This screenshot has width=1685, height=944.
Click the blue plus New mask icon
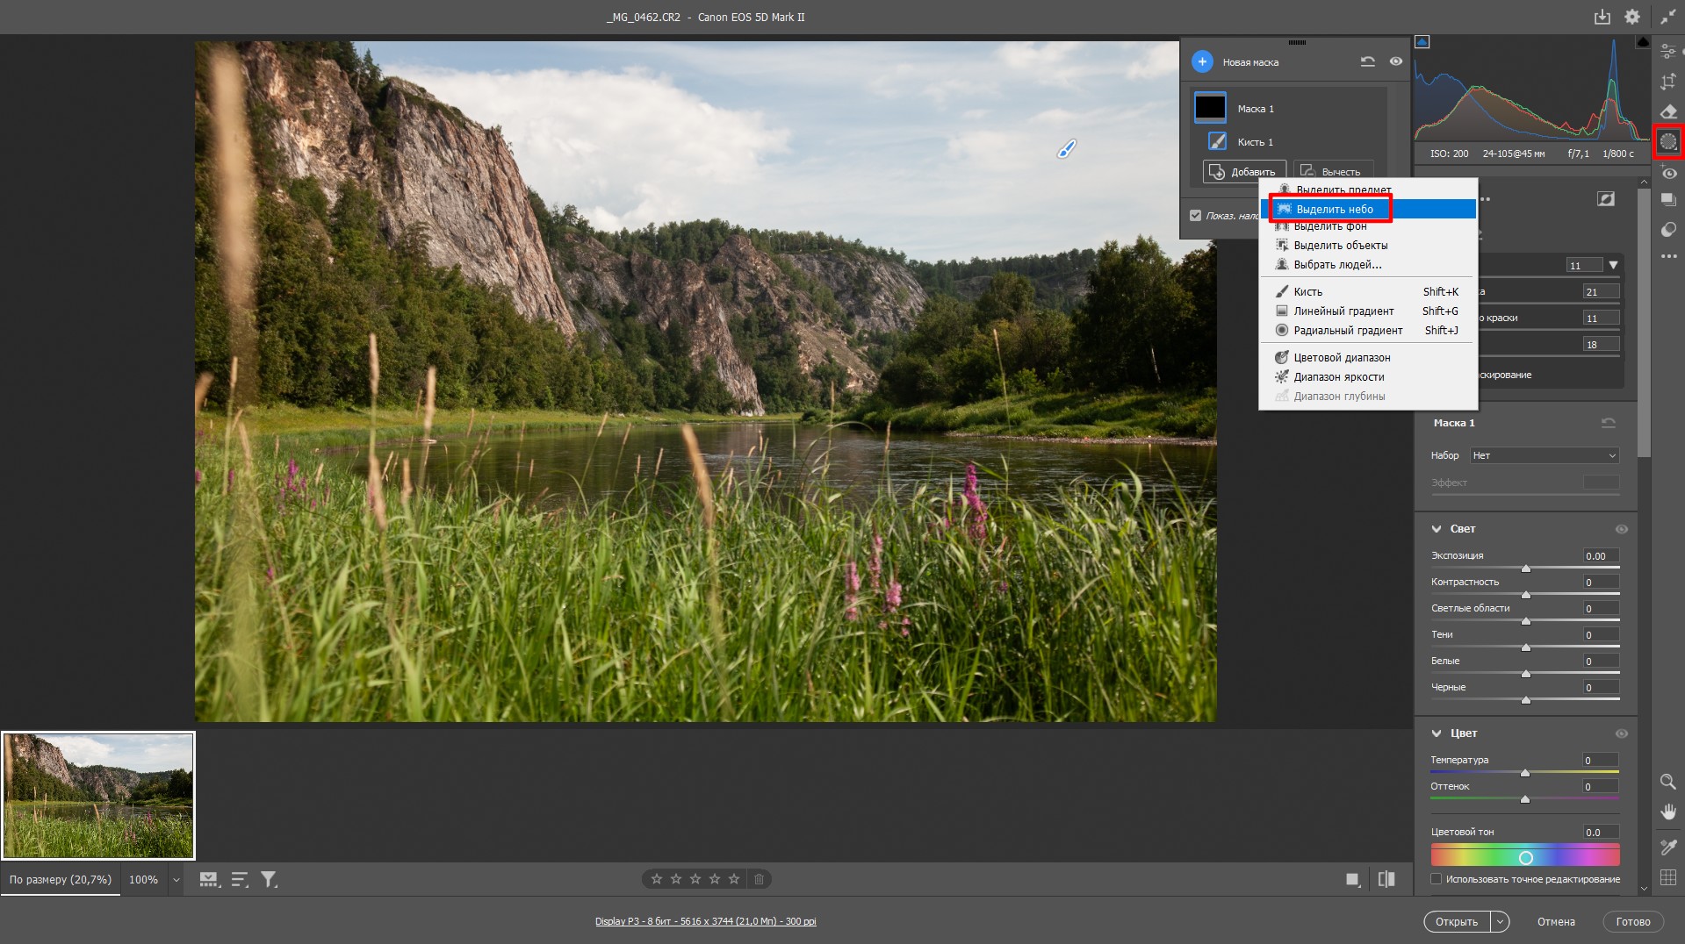click(x=1202, y=61)
